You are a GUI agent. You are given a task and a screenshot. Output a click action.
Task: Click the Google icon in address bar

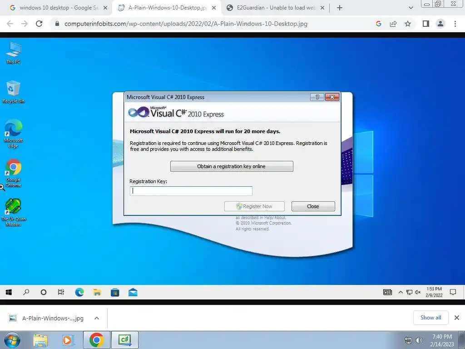378,24
